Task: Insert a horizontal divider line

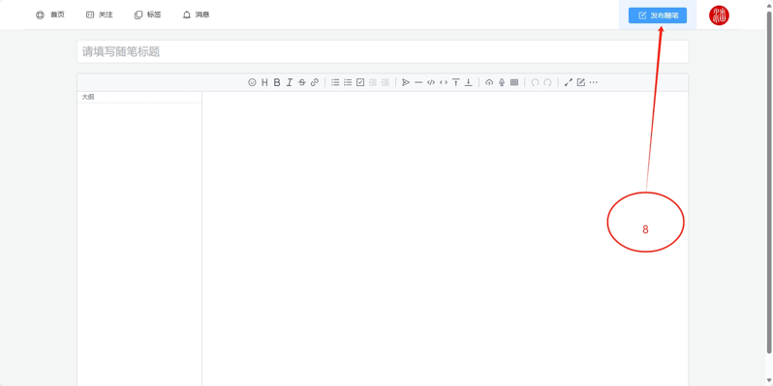Action: [418, 83]
